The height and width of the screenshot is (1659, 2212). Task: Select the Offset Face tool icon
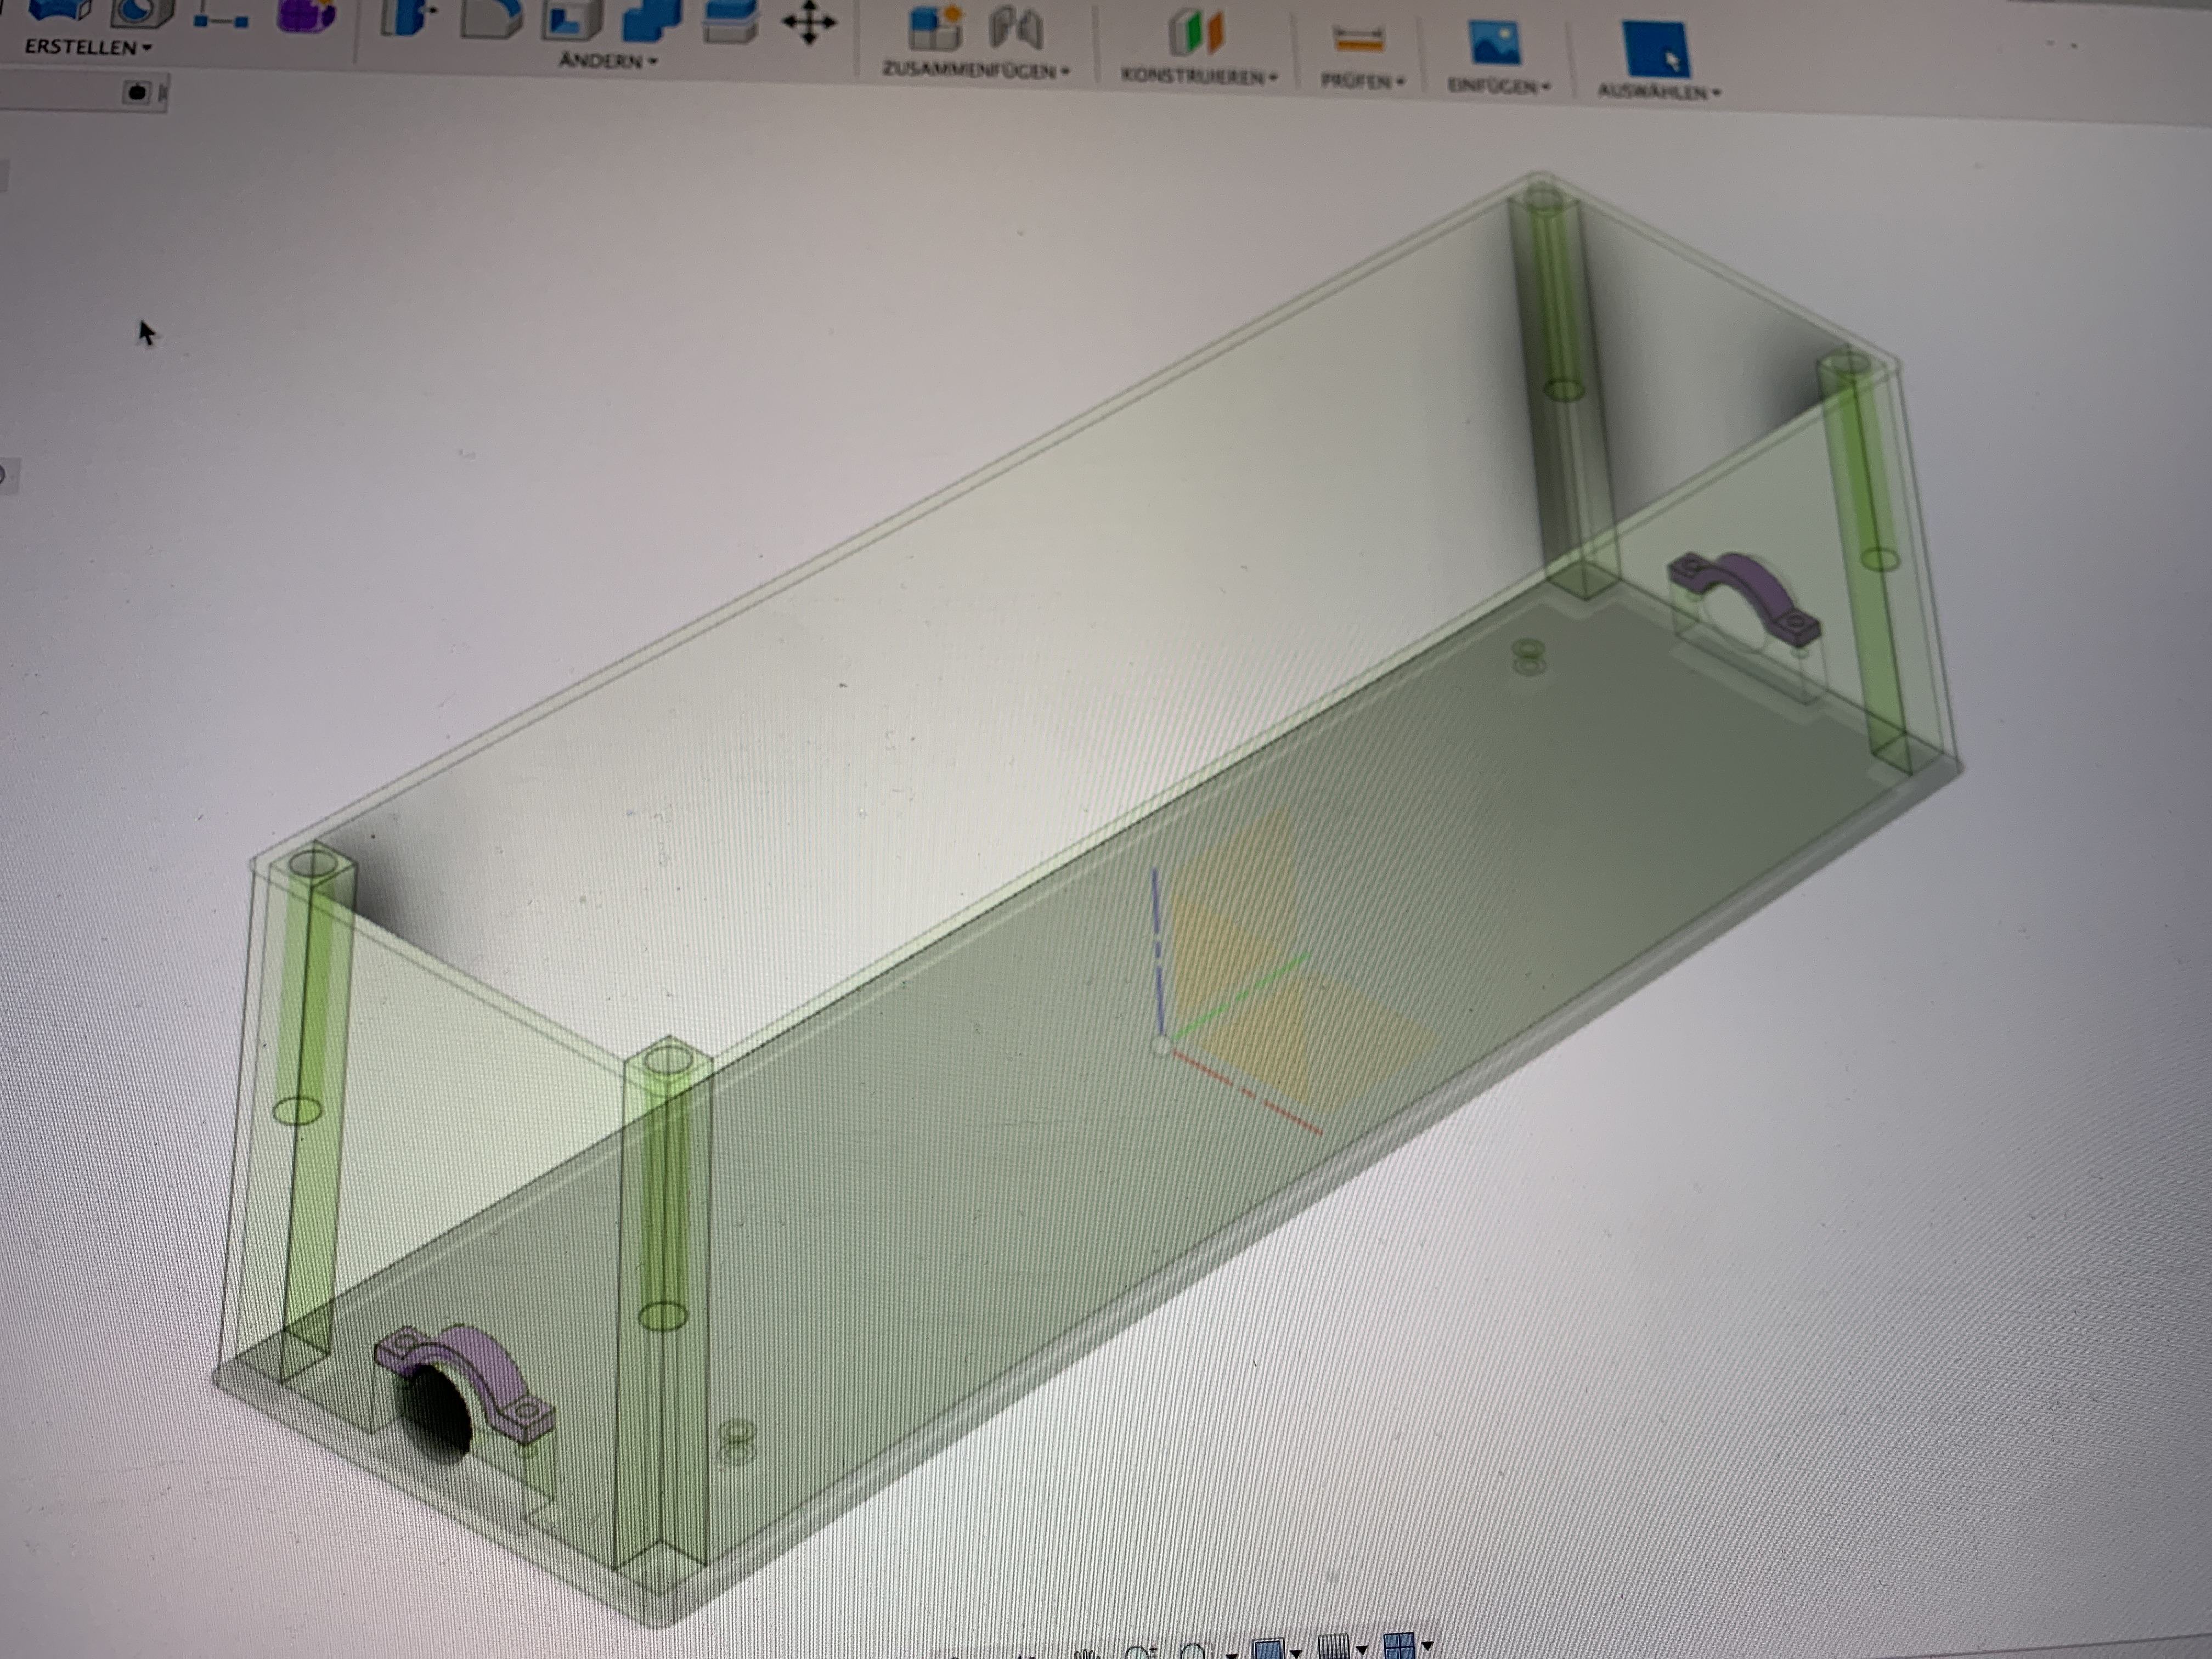(x=730, y=20)
